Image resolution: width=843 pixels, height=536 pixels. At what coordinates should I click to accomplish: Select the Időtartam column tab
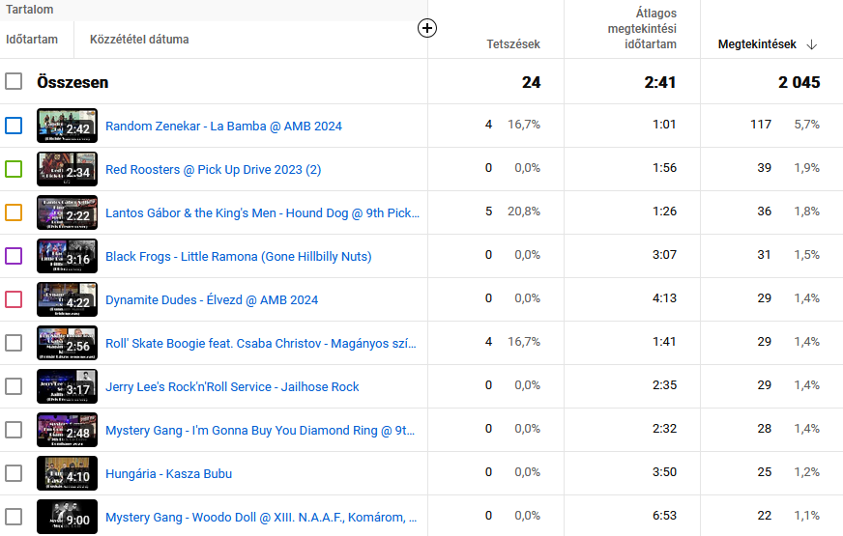tap(32, 40)
